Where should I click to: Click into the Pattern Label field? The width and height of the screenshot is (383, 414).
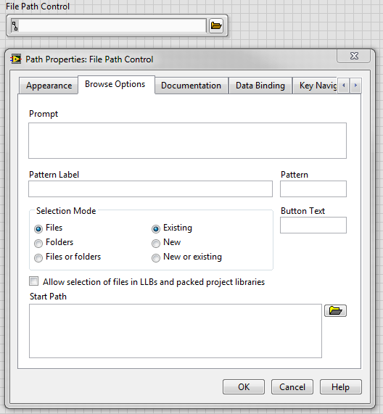151,189
